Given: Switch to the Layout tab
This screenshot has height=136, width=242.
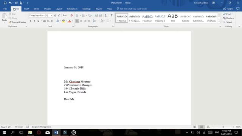Looking at the screenshot, I should point(59,9).
